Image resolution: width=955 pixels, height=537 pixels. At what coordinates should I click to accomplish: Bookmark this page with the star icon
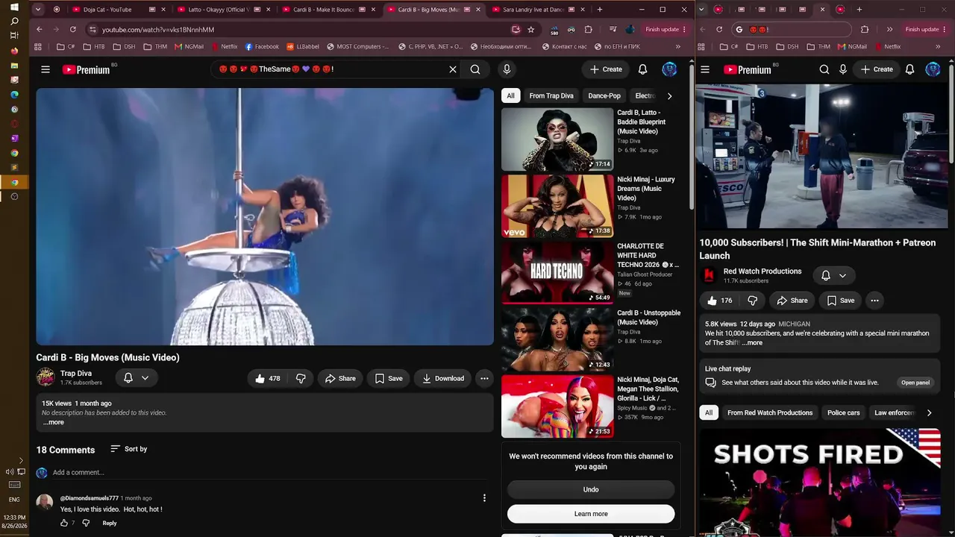coord(531,29)
